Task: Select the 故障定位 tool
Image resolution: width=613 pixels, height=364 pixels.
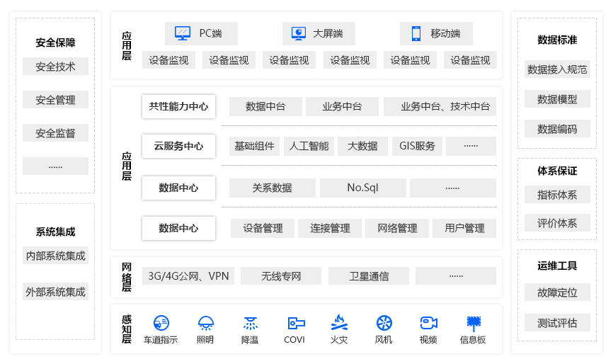Action: click(x=557, y=292)
